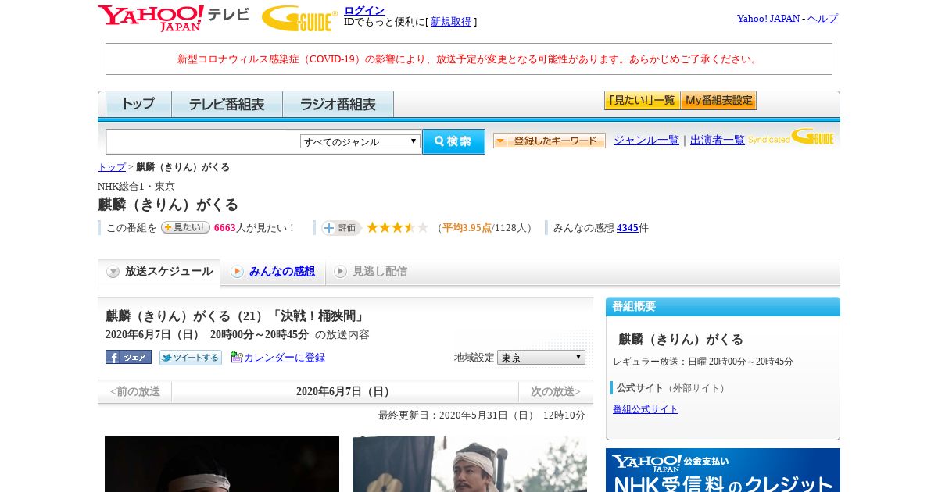Click the 見たい! add button
The width and height of the screenshot is (938, 492).
(x=185, y=227)
